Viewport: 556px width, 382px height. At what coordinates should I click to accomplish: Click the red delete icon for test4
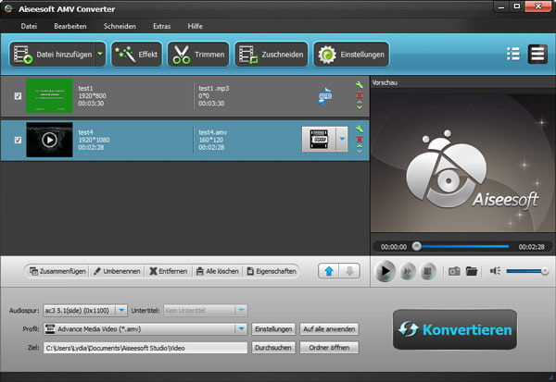point(360,139)
